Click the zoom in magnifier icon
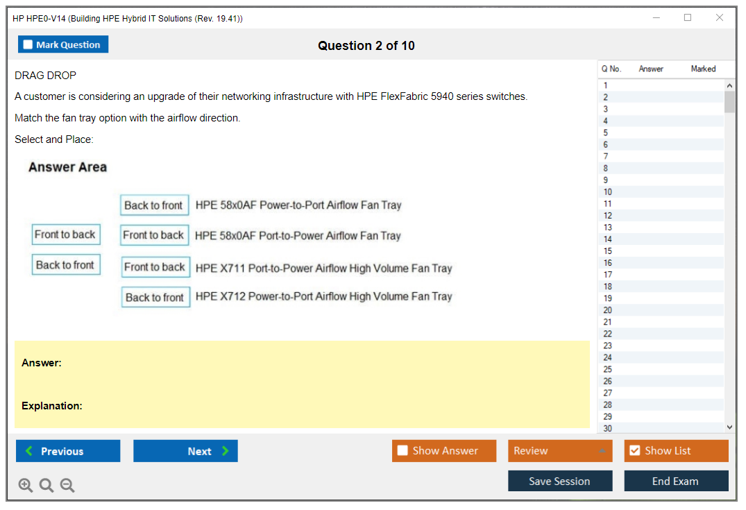Image resolution: width=746 pixels, height=510 pixels. [x=26, y=485]
